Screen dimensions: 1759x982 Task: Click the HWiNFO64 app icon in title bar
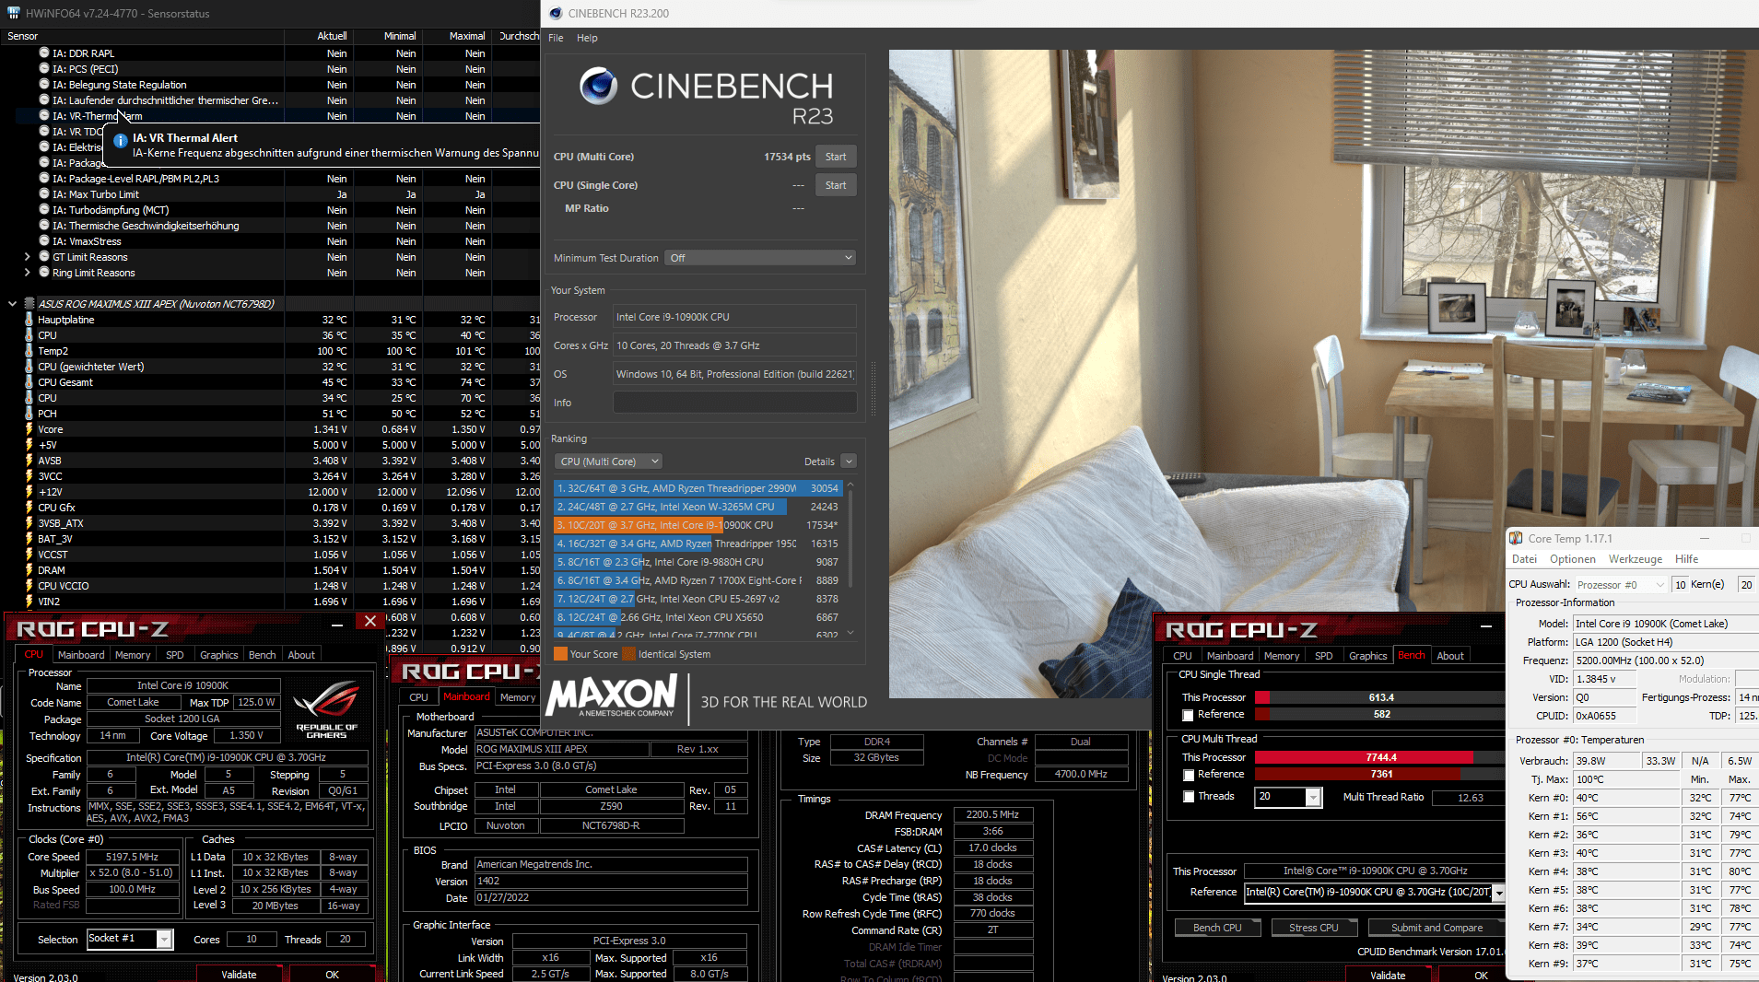coord(14,13)
